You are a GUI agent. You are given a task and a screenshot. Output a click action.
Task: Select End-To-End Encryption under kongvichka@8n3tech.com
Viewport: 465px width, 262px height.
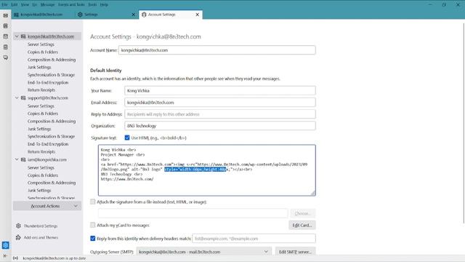48,82
